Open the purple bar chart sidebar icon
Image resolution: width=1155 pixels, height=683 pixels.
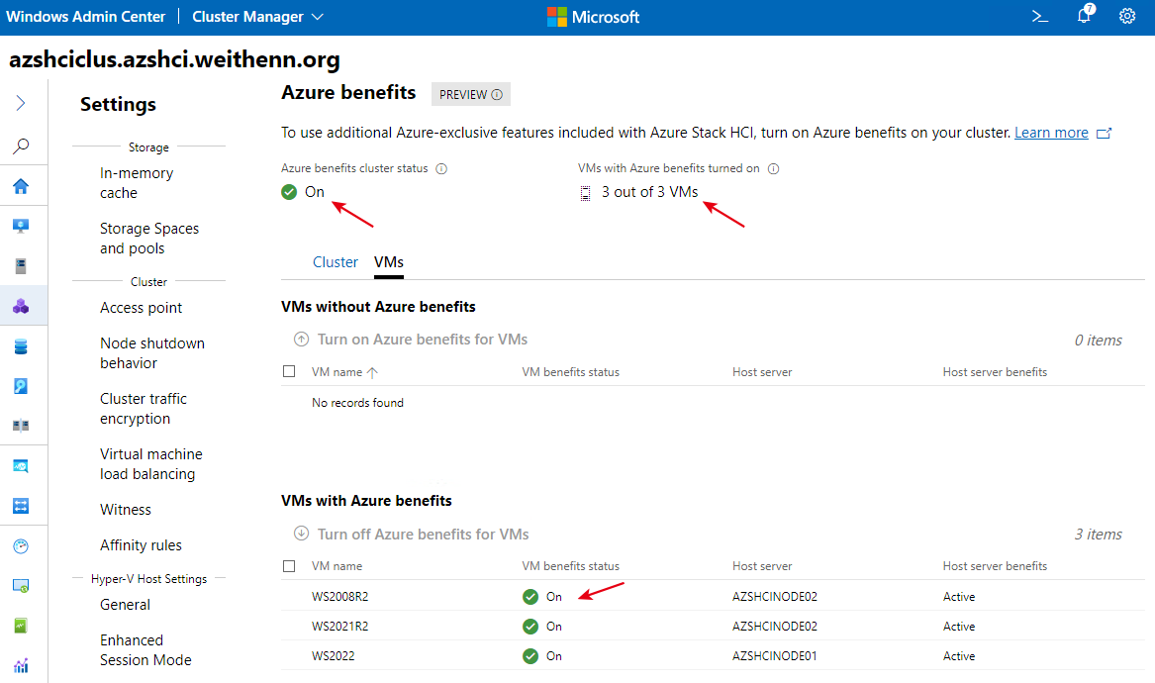21,666
